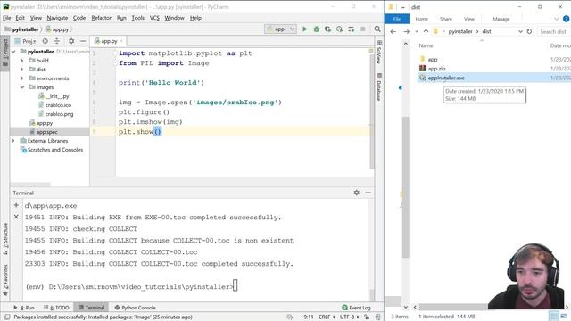The height and width of the screenshot is (321, 571).
Task: Open the Refactor menu
Action: (x=101, y=18)
